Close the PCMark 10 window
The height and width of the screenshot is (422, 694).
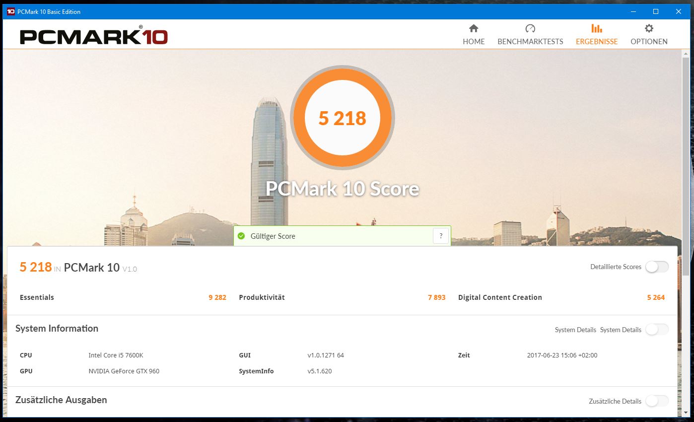point(679,11)
